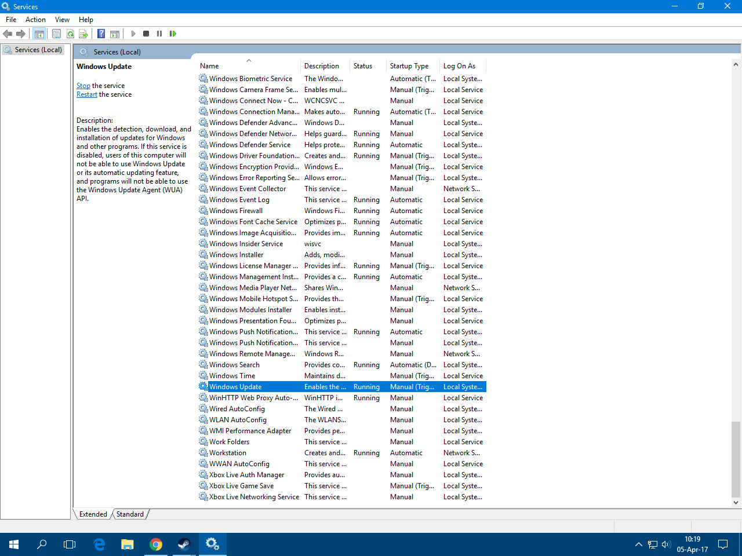742x556 pixels.
Task: Select WLAN AutoConfig service row
Action: coord(342,420)
